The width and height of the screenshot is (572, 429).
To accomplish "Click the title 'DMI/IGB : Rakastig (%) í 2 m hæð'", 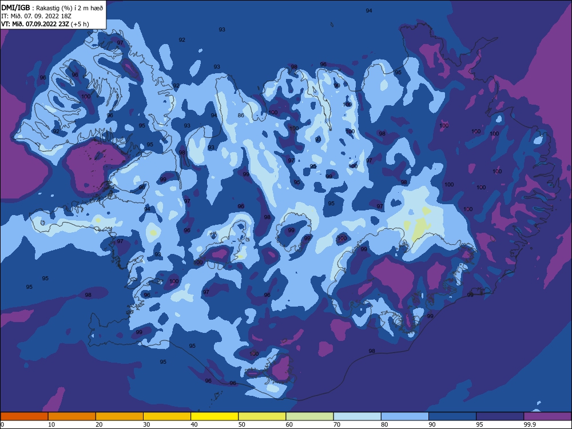I will point(52,7).
